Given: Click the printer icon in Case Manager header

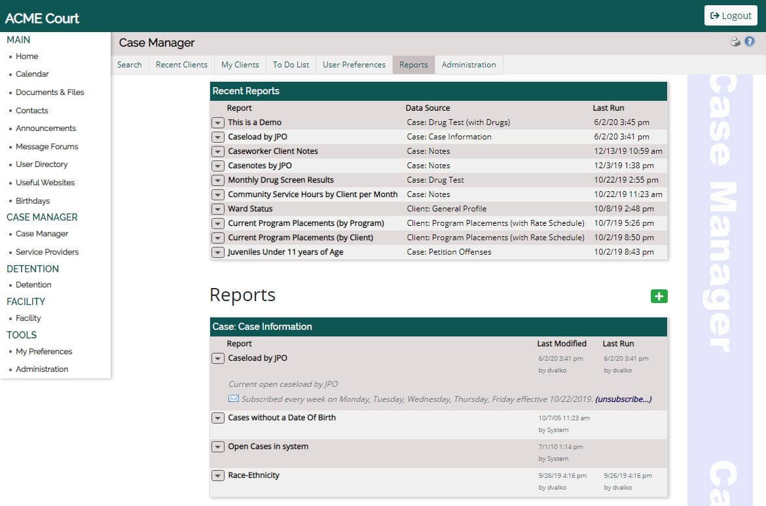Looking at the screenshot, I should pos(735,42).
